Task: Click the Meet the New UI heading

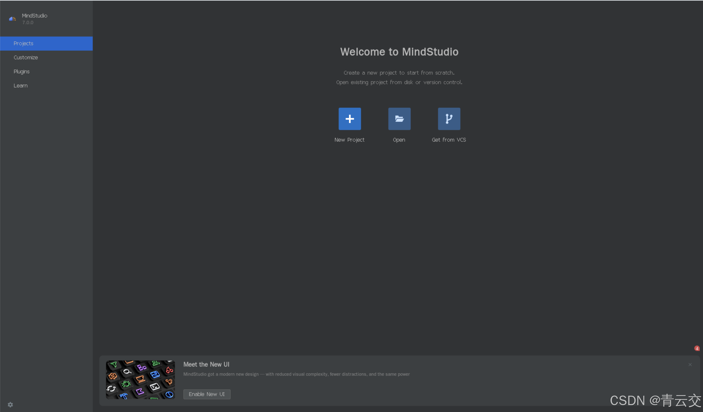Action: (x=206, y=364)
